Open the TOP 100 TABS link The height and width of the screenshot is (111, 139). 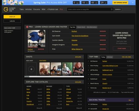(127, 57)
